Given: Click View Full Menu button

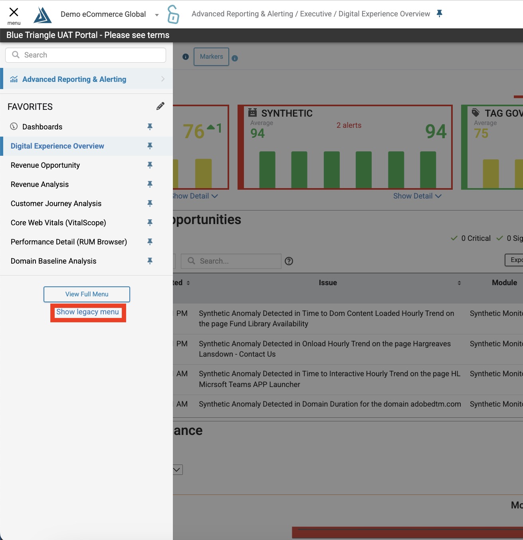Looking at the screenshot, I should [87, 294].
